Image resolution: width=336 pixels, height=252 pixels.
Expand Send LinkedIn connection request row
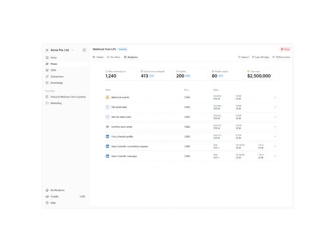[x=275, y=146]
